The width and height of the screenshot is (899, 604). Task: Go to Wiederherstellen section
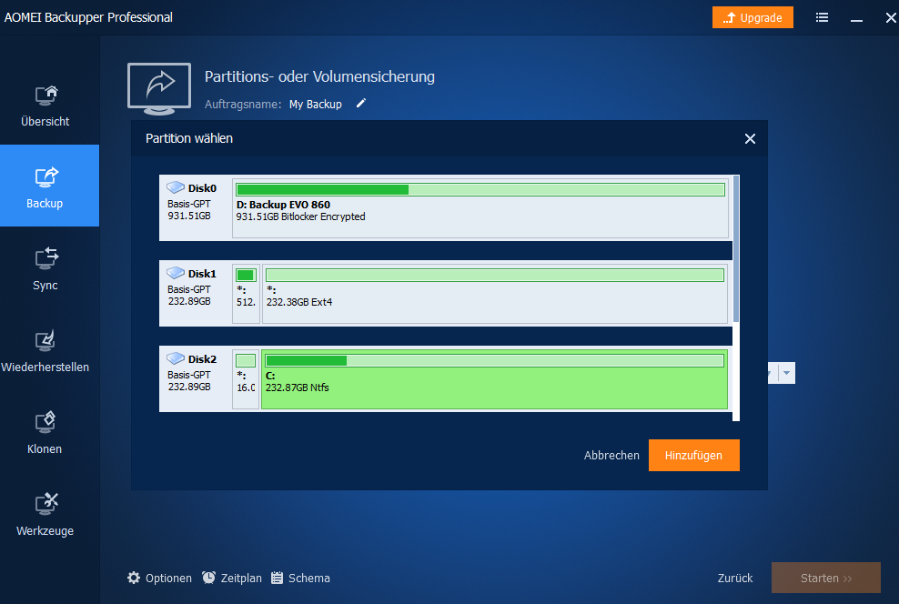[x=45, y=349]
